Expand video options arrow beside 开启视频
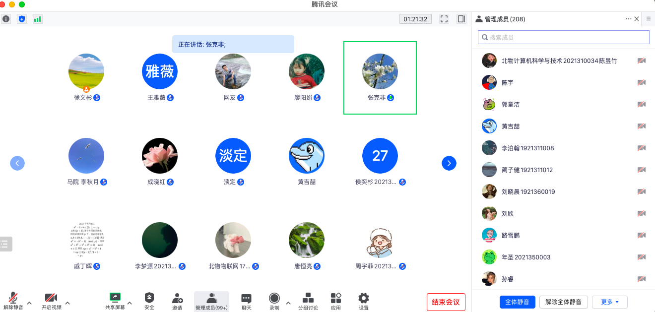The width and height of the screenshot is (655, 312). coord(67,303)
